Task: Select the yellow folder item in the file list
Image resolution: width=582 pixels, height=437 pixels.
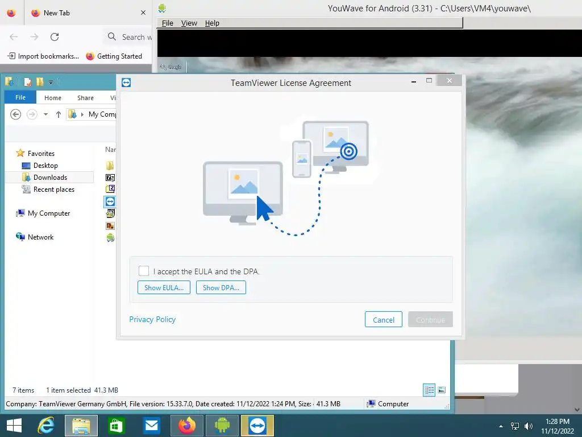Action: [x=110, y=166]
